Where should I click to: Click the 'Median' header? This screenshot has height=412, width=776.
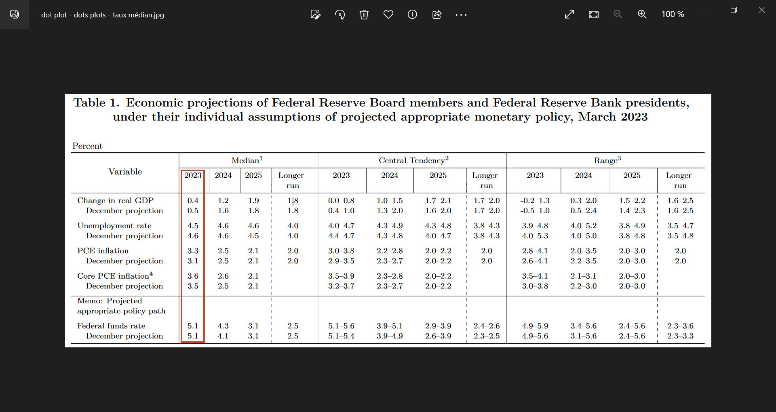[247, 160]
